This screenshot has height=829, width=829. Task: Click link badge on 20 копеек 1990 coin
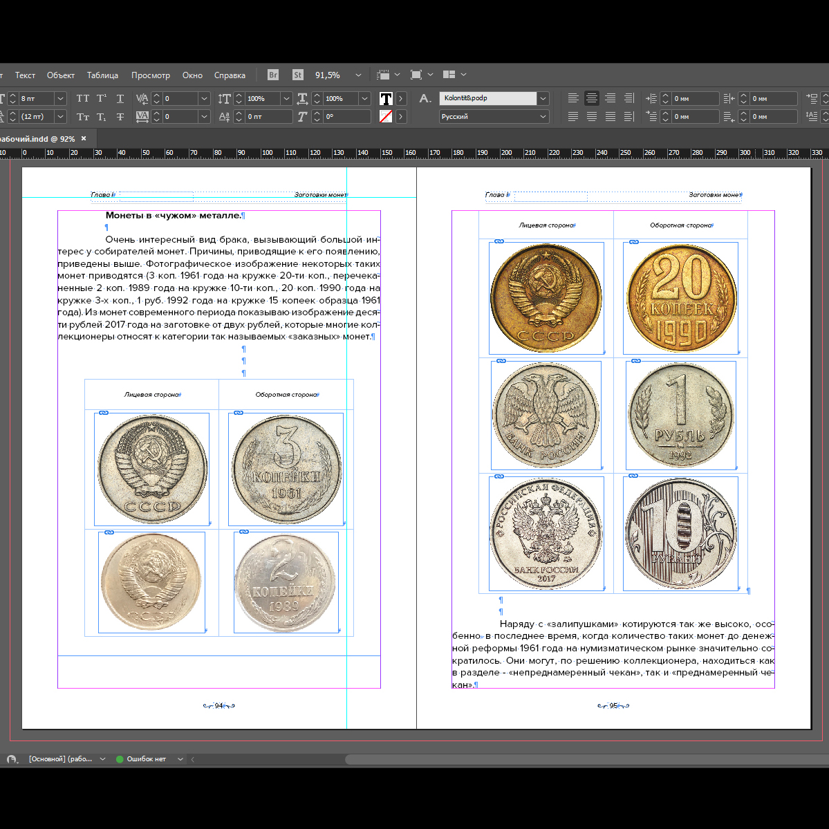coord(634,242)
